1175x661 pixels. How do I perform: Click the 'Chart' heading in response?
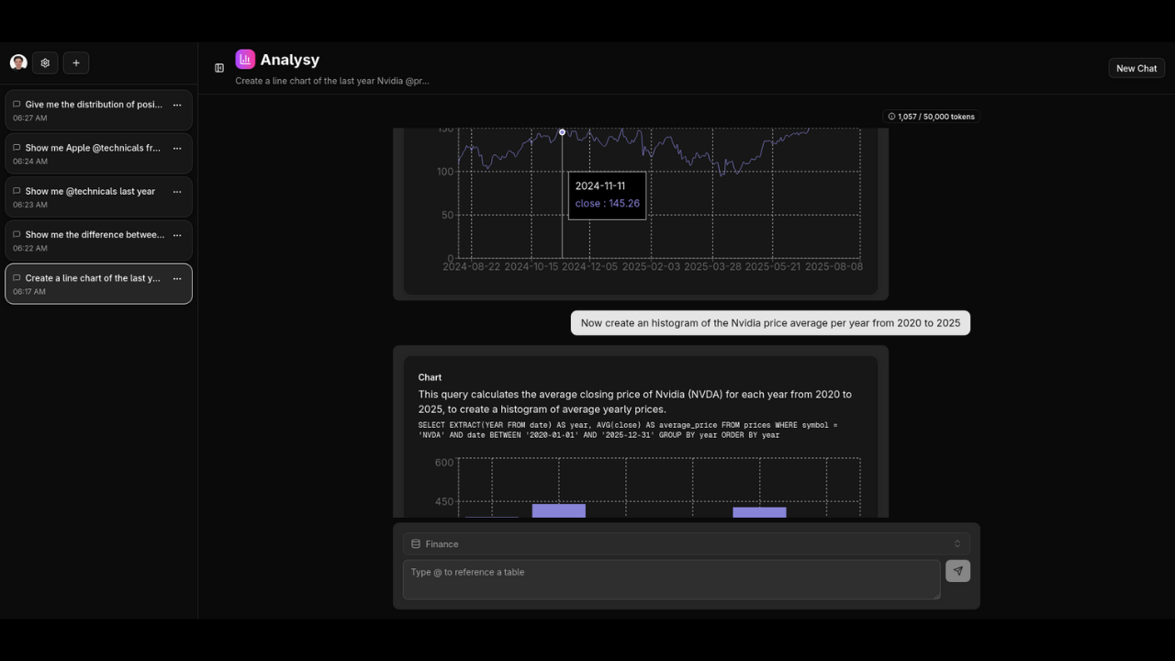[430, 377]
